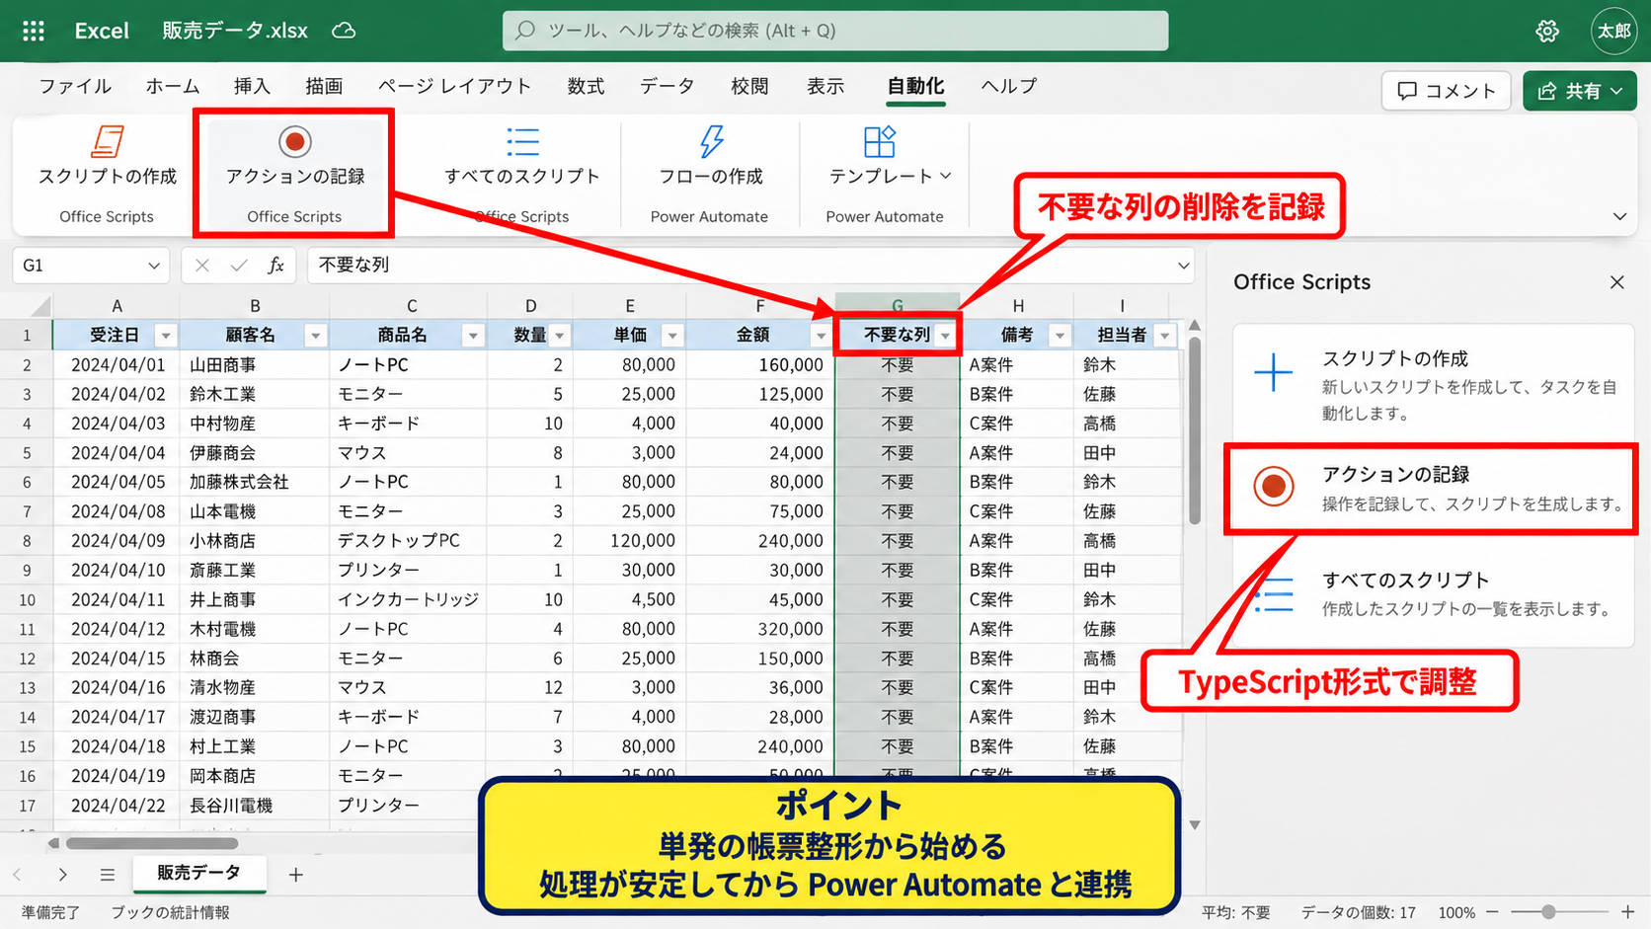Open すべてのスクリプト from the ribbon
Image resolution: width=1651 pixels, height=929 pixels.
[x=522, y=173]
